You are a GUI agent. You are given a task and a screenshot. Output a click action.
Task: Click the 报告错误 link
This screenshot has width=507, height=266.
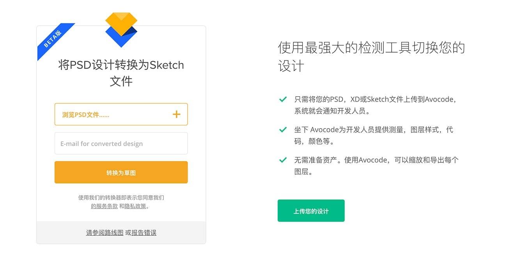144,233
